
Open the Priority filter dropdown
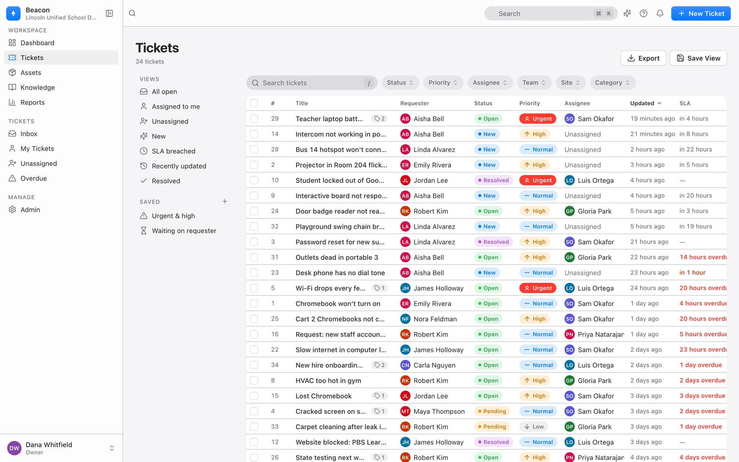click(x=443, y=83)
